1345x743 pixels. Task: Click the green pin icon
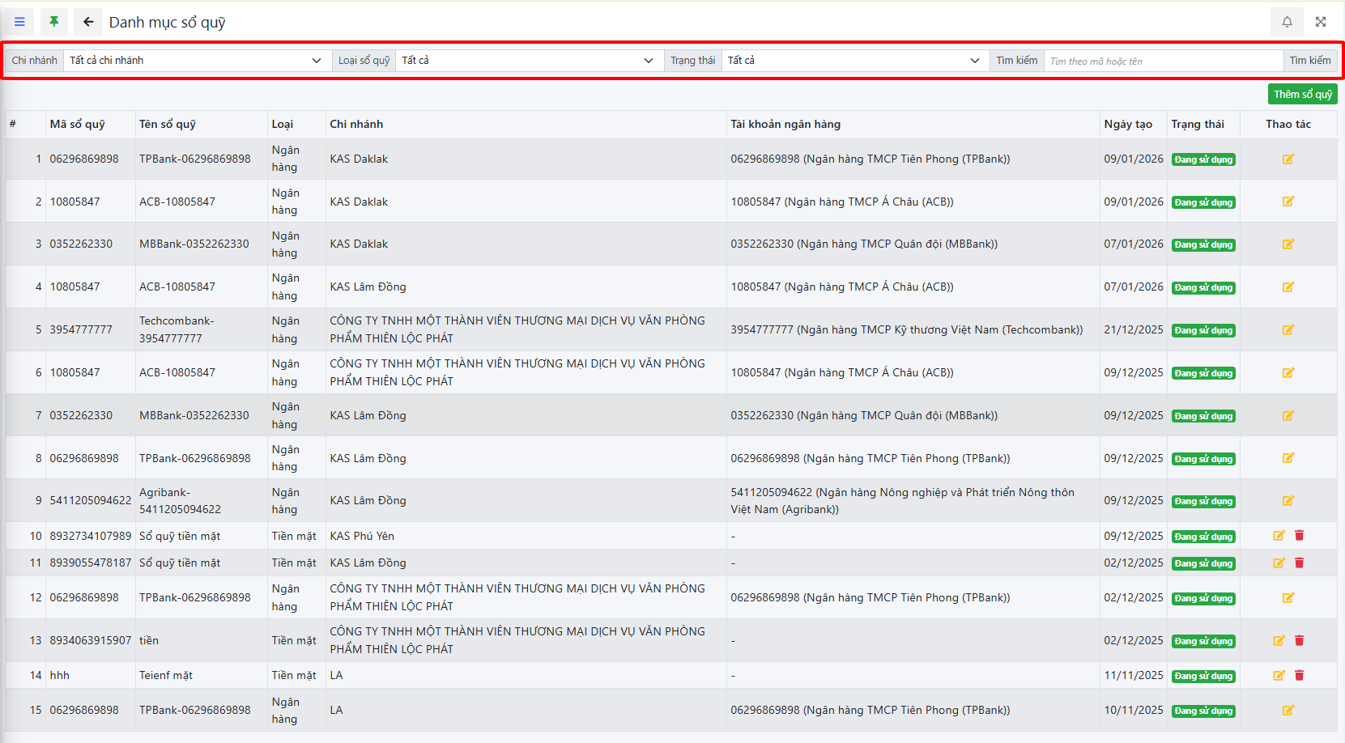[54, 22]
